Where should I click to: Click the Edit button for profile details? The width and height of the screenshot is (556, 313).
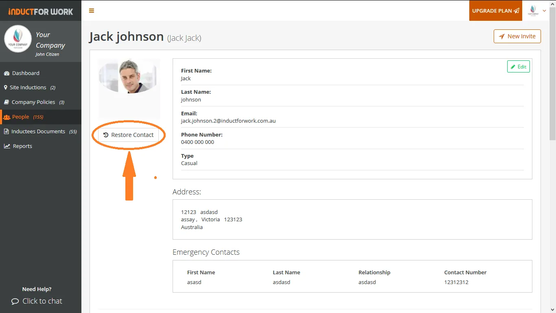point(519,67)
